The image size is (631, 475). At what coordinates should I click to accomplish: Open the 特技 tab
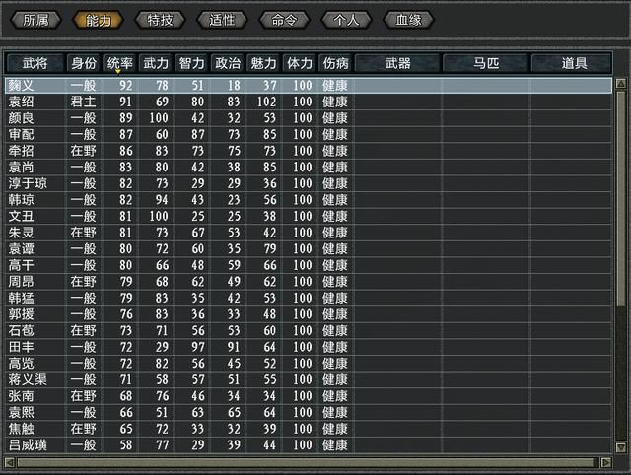(160, 20)
